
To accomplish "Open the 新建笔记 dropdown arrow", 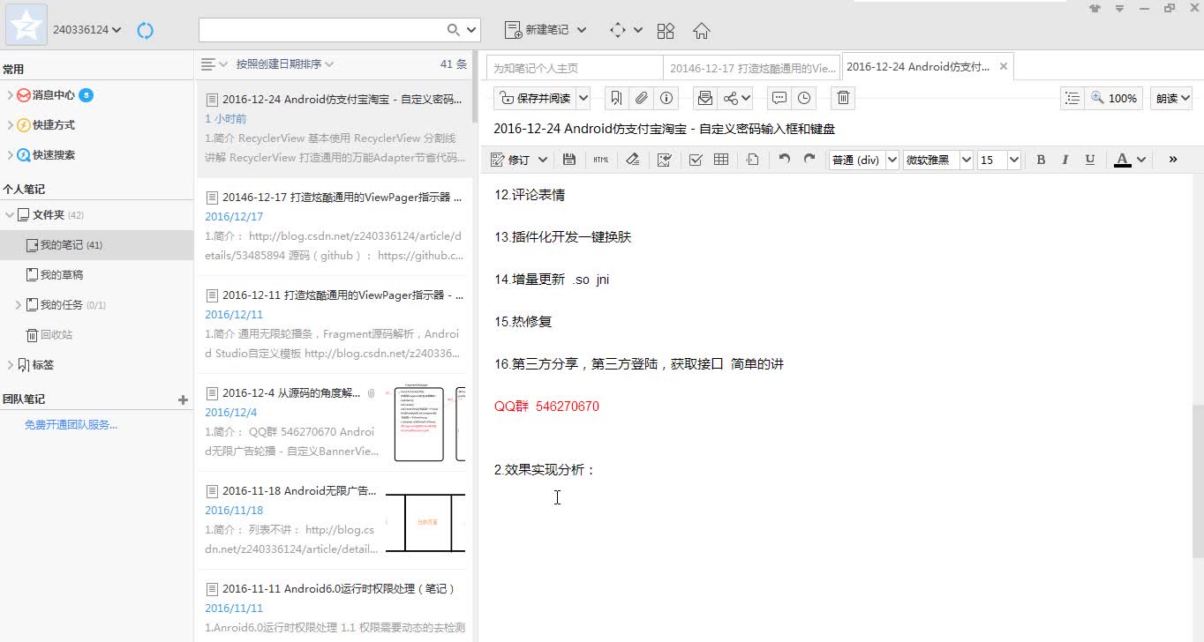I will point(582,30).
